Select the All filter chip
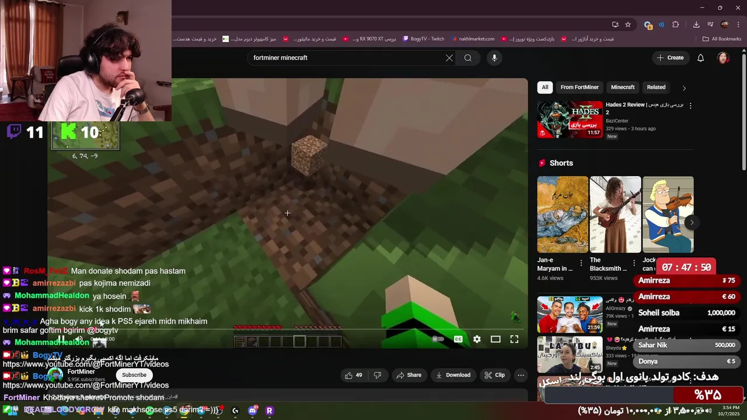 (544, 87)
